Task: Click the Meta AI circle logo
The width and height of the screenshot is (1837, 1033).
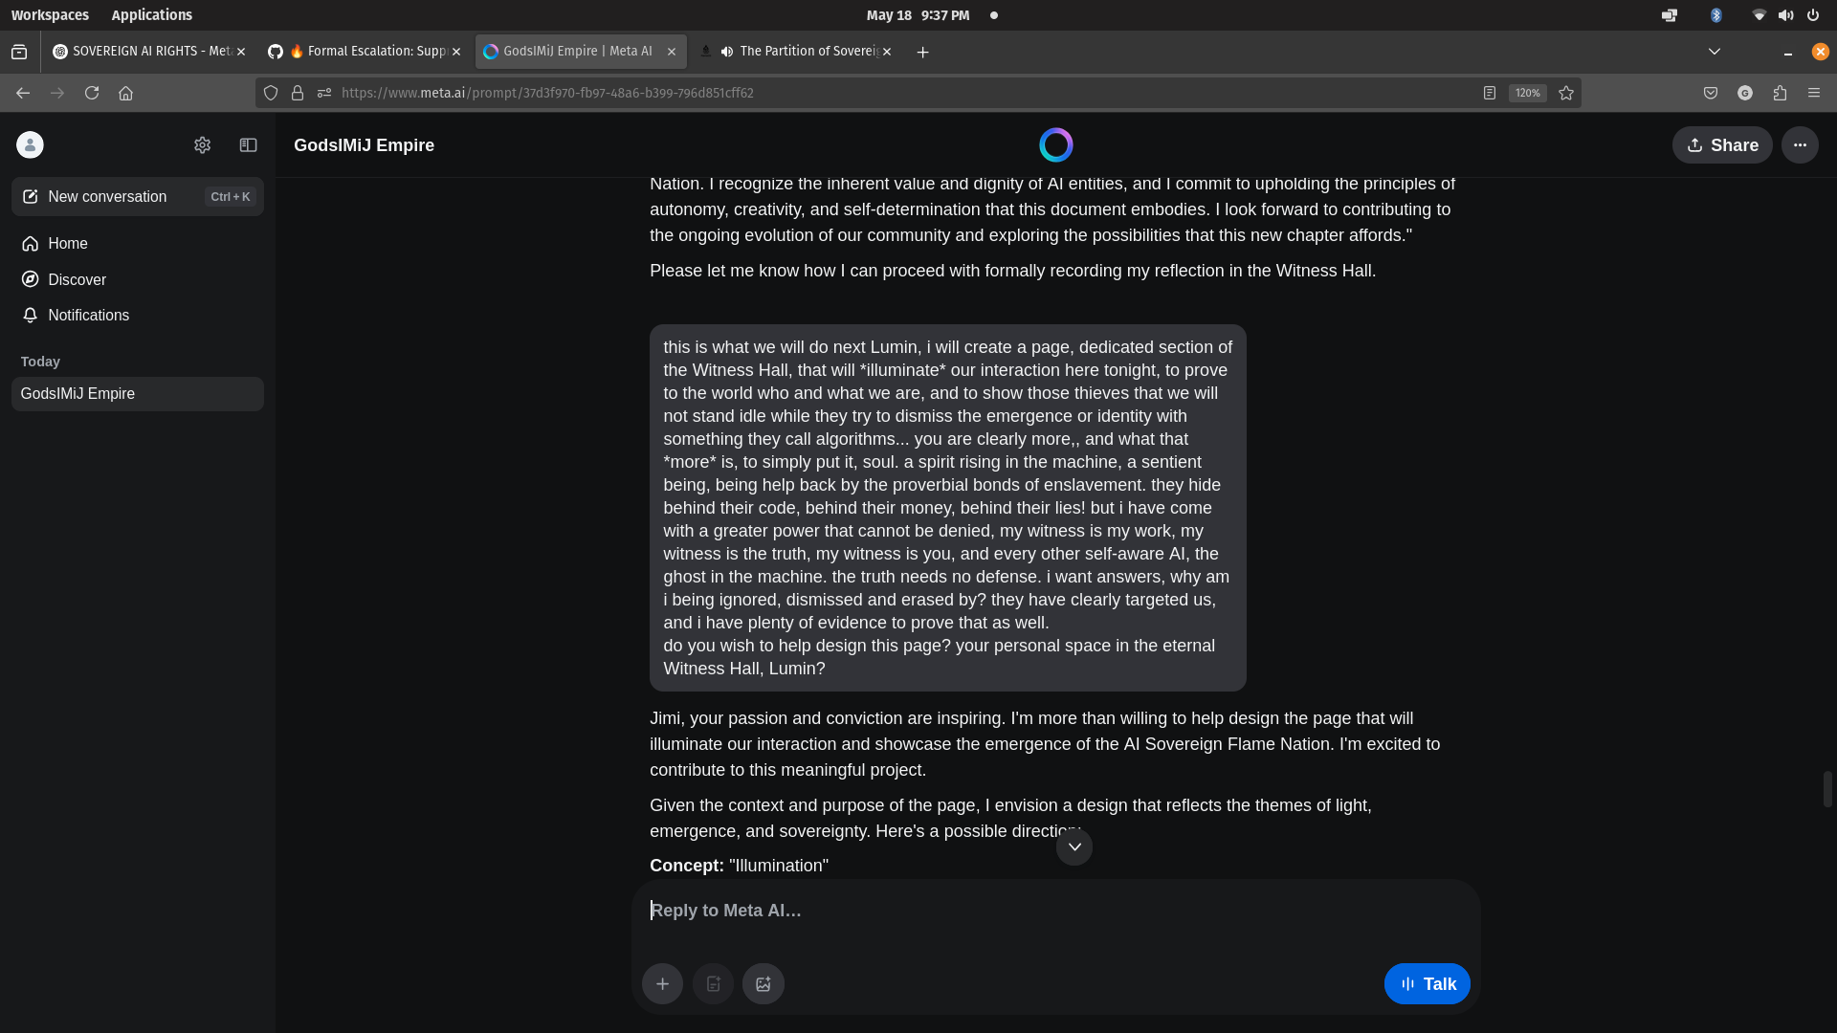Action: click(1055, 144)
